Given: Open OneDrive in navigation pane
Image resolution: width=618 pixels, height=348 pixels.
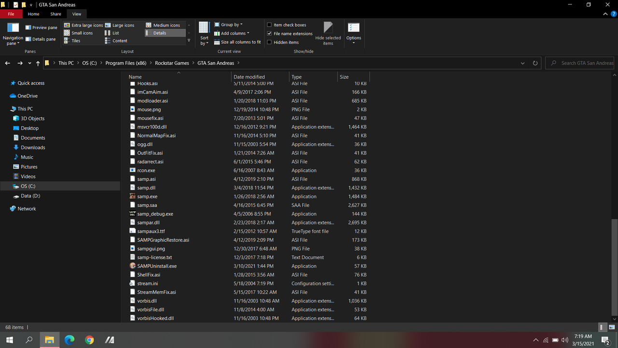Looking at the screenshot, I should (28, 96).
